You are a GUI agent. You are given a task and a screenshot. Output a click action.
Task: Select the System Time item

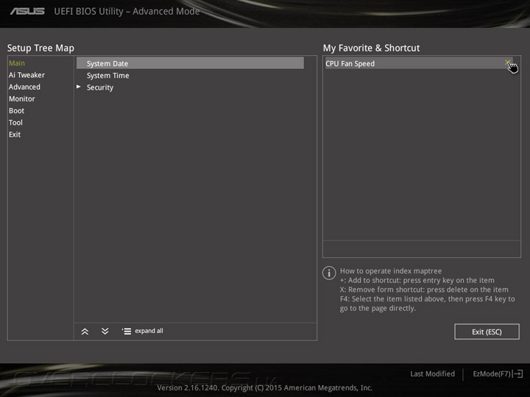coord(107,76)
